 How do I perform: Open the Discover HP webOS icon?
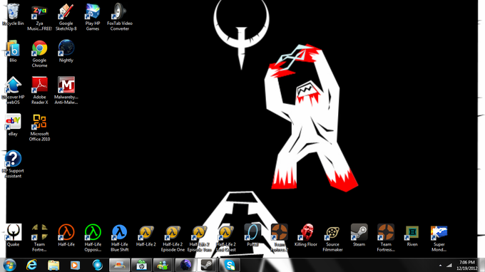coord(13,90)
